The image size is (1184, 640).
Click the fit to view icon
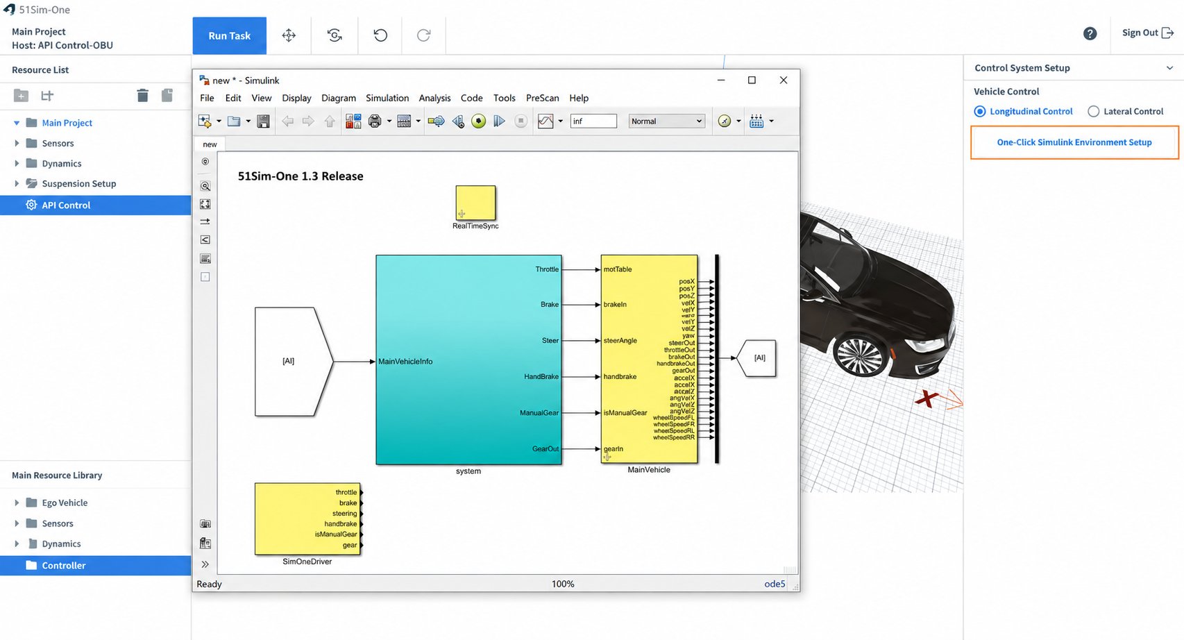205,204
